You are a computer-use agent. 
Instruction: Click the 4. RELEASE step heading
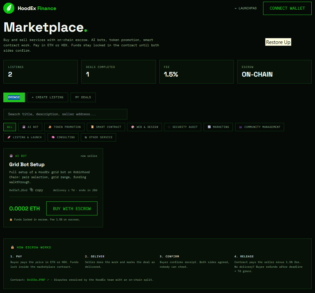(244, 256)
